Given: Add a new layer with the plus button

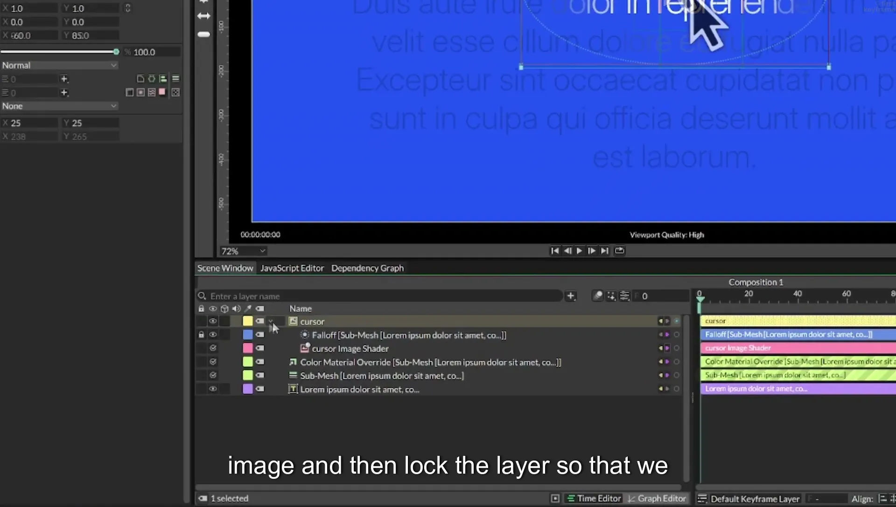Looking at the screenshot, I should pyautogui.click(x=570, y=296).
